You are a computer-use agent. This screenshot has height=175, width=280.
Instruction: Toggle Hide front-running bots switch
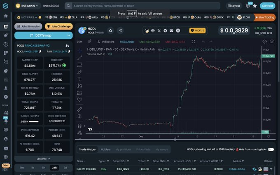click(271, 149)
